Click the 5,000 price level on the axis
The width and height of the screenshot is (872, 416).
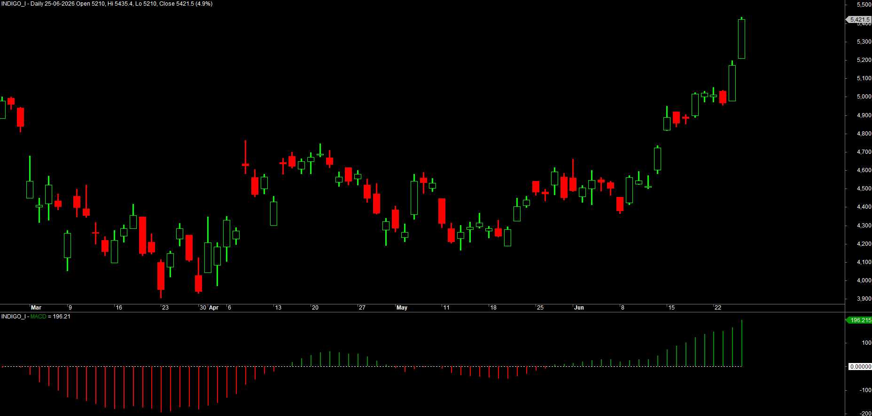[864, 97]
